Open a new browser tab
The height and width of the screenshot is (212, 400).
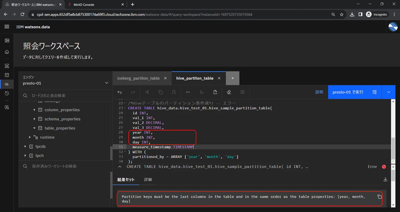click(x=132, y=4)
